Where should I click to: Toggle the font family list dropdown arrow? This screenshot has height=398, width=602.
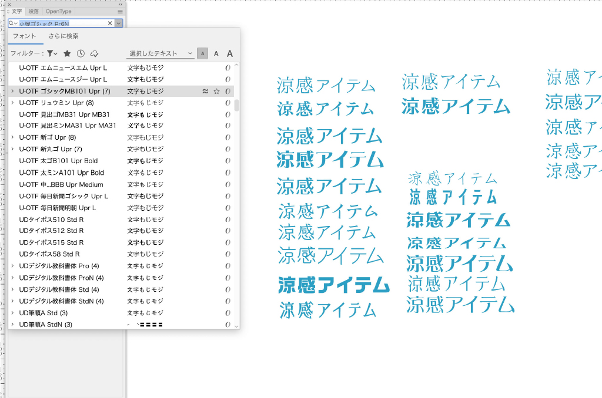119,23
